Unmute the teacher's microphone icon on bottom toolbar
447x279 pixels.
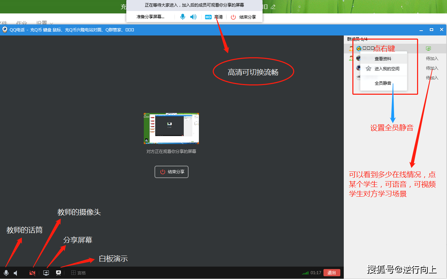pos(6,272)
